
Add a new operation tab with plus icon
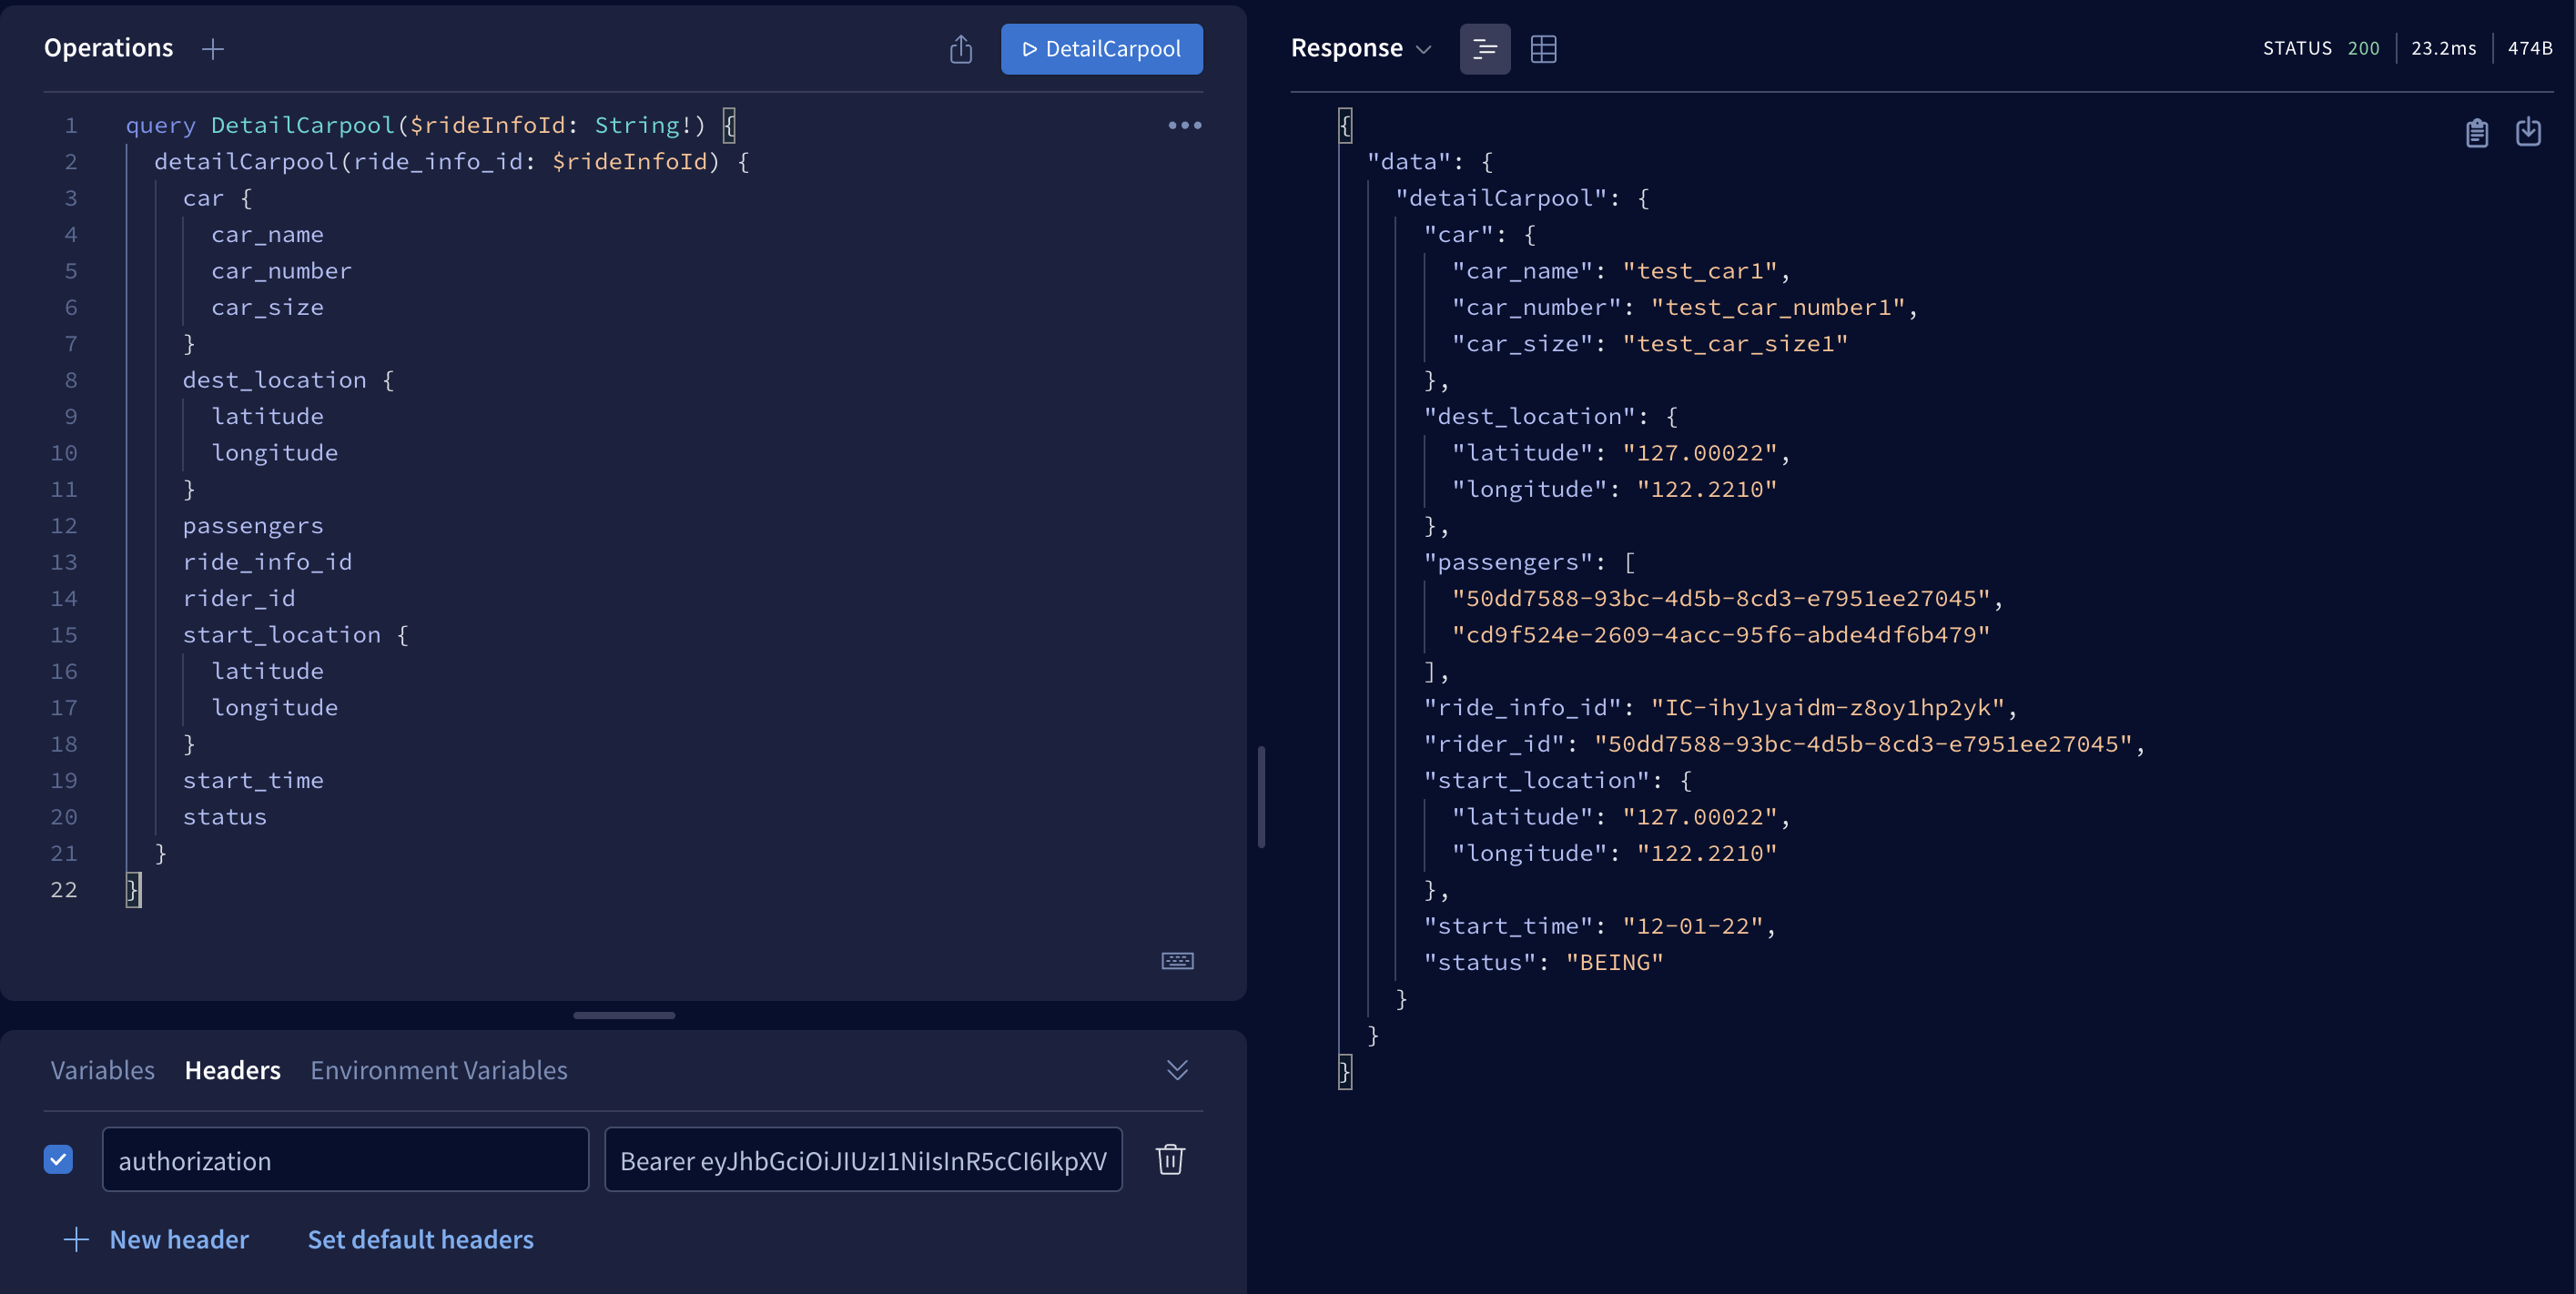click(x=212, y=49)
